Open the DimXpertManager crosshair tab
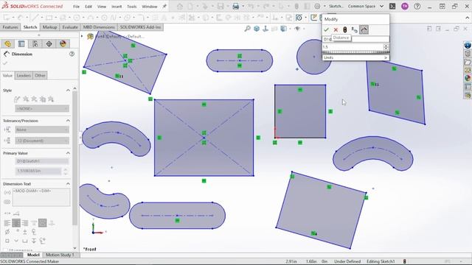 click(49, 44)
